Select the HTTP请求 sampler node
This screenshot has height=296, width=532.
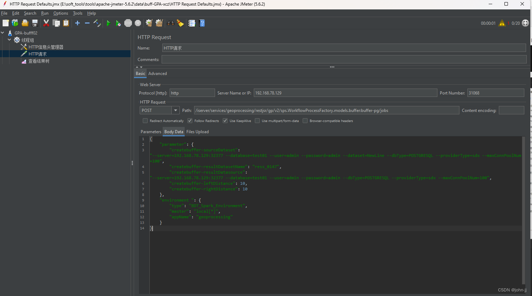point(37,54)
